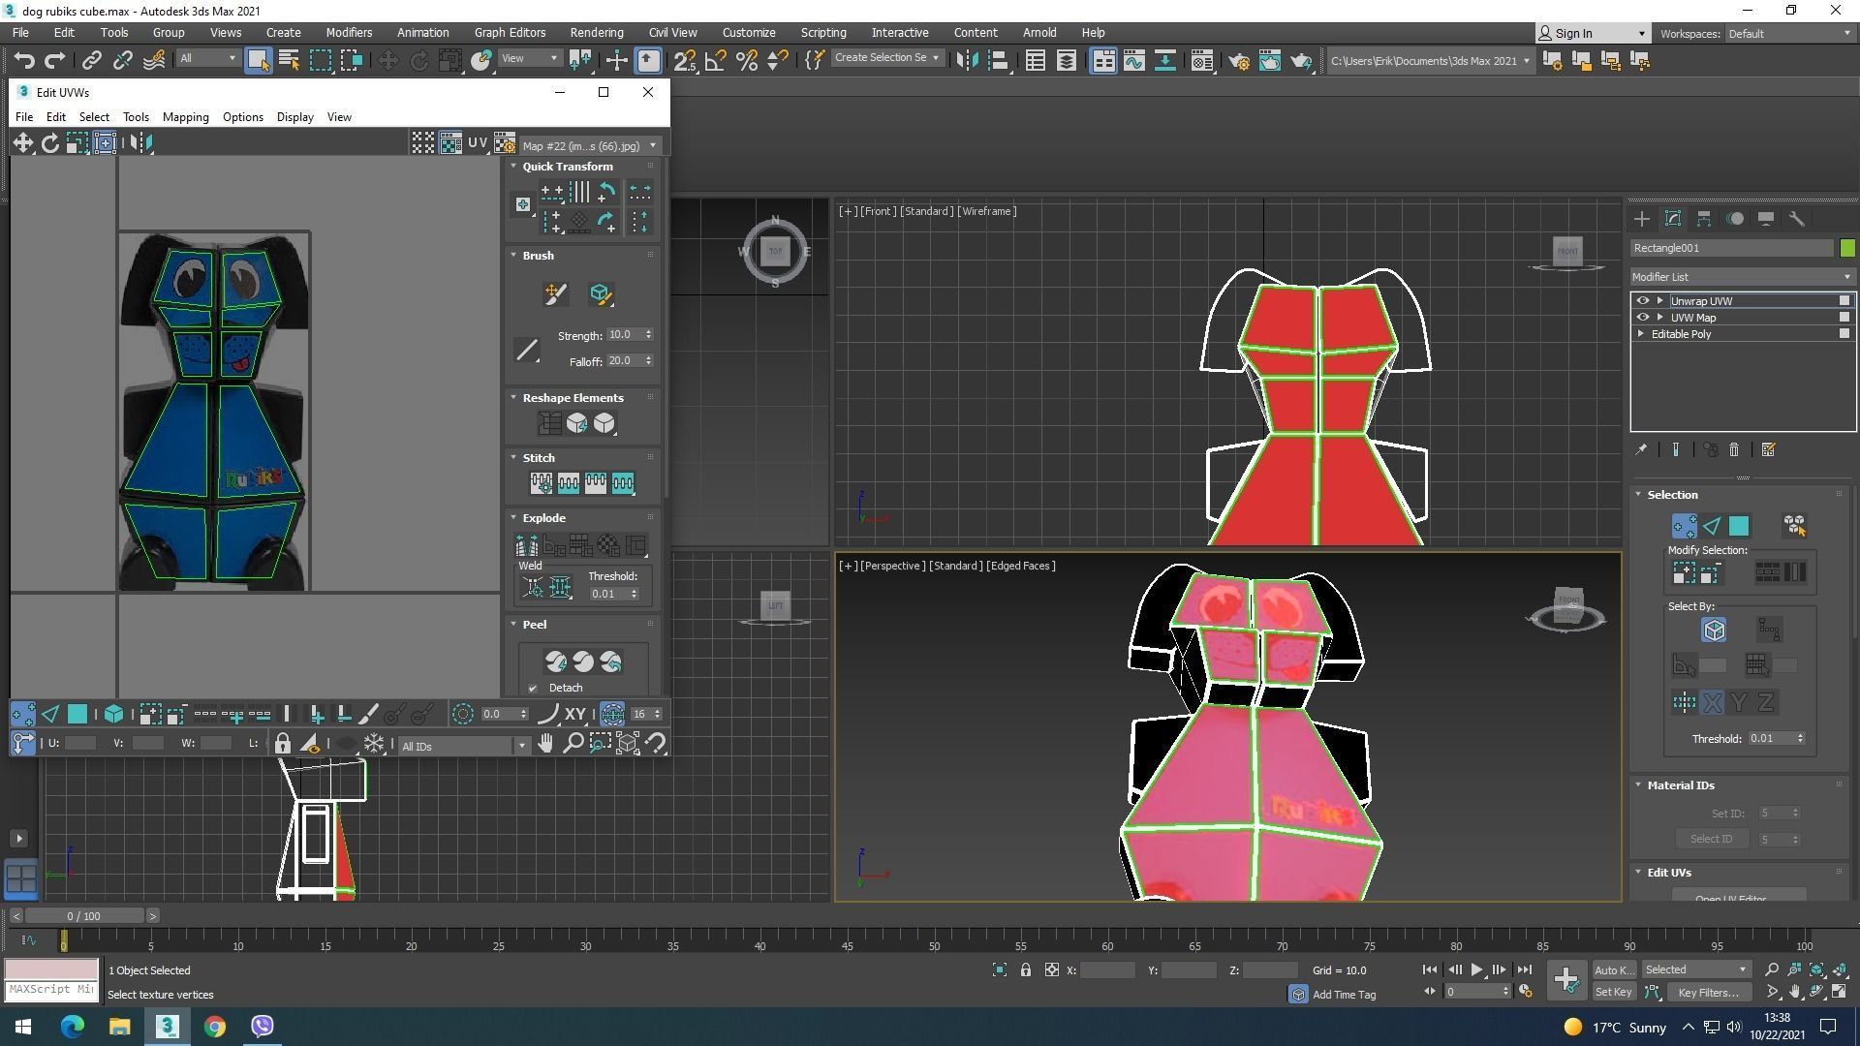The height and width of the screenshot is (1046, 1860).
Task: Click the Play Animation button
Action: coord(1476,969)
